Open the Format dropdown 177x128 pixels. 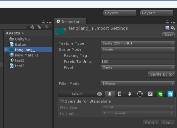pyautogui.click(x=138, y=113)
